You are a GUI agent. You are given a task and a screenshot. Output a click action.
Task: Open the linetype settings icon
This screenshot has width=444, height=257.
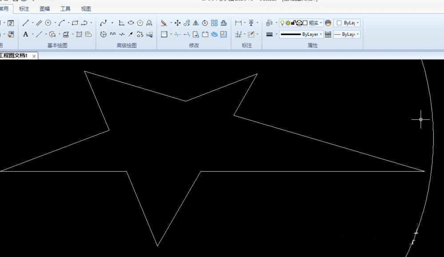coord(328,35)
